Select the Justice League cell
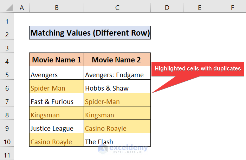This screenshot has width=246, height=160. (57, 129)
